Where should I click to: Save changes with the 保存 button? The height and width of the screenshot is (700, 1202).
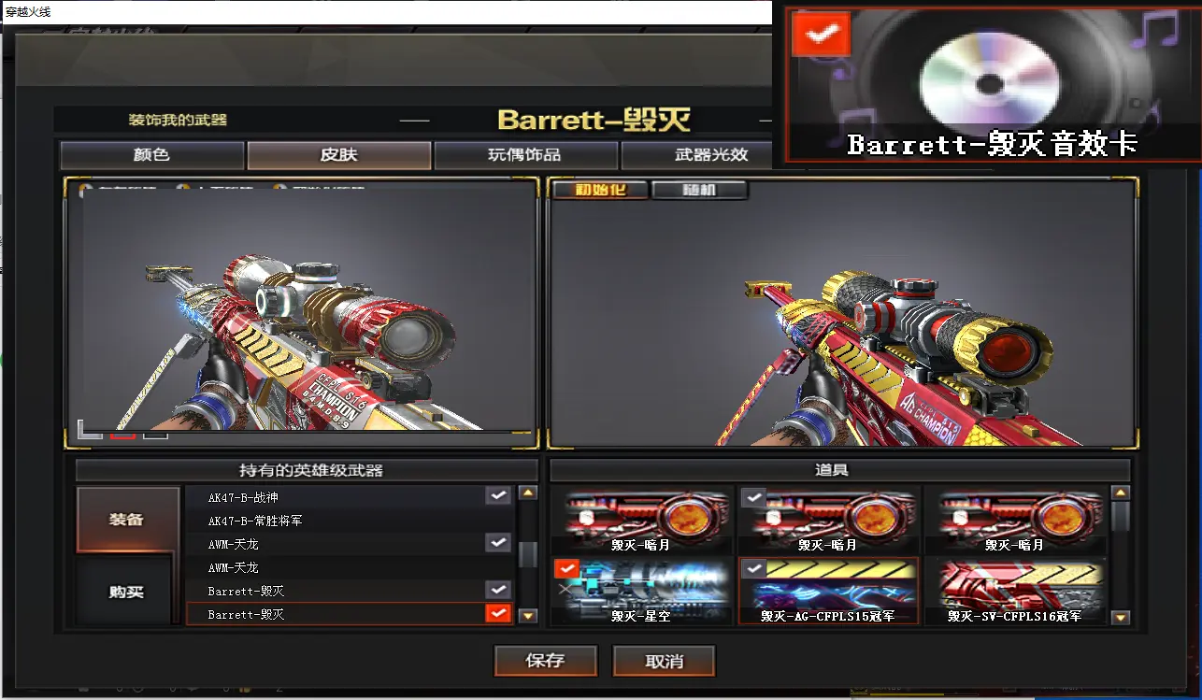(x=545, y=661)
